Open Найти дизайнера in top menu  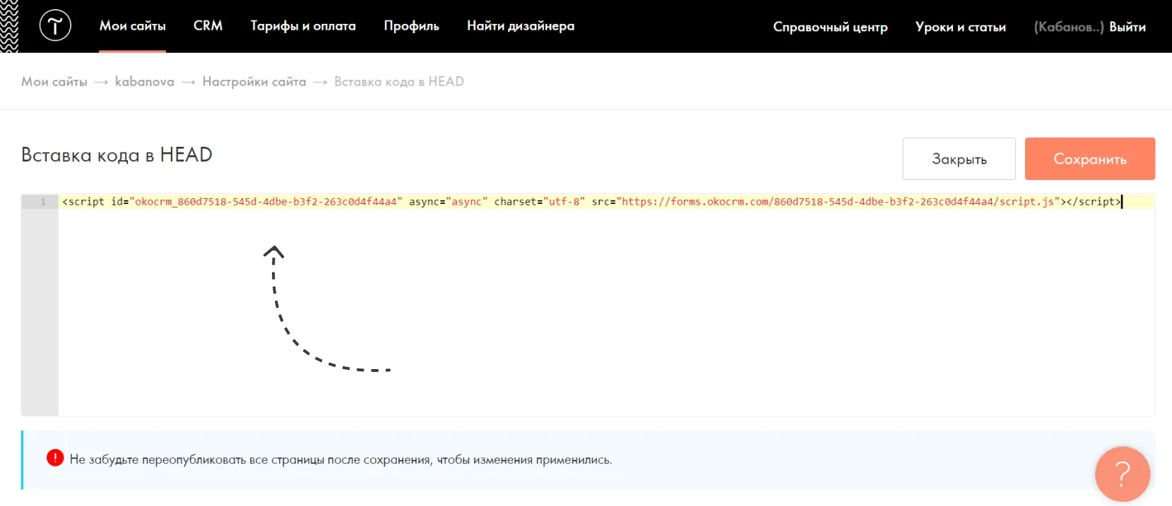click(x=521, y=26)
